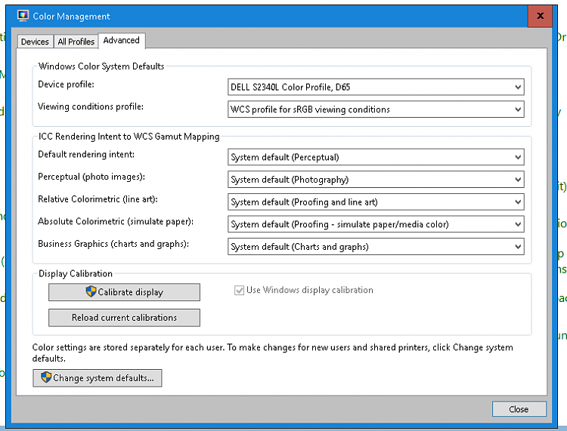567x431 pixels.
Task: Select the Advanced tab
Action: coord(122,41)
